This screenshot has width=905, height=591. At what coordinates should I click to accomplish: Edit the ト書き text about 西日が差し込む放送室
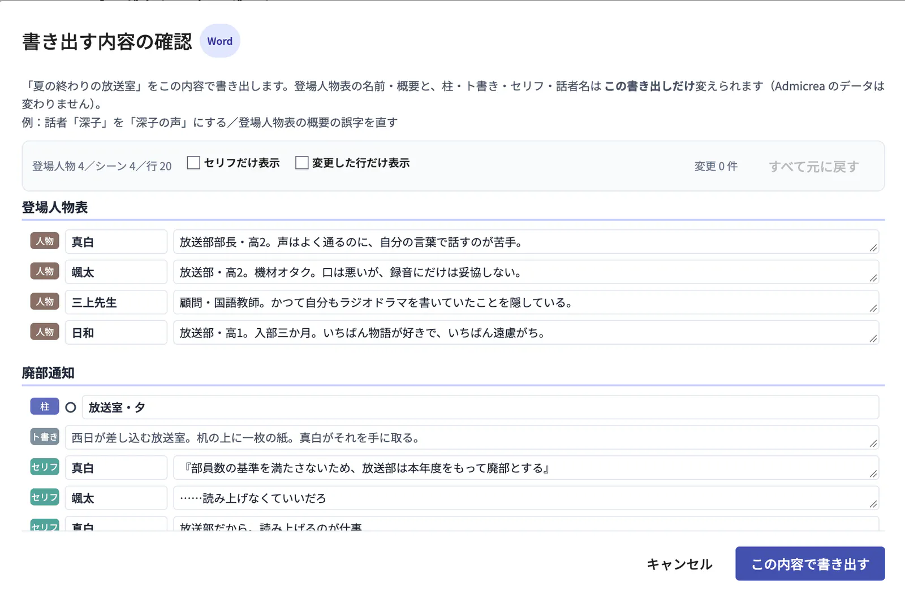click(472, 438)
